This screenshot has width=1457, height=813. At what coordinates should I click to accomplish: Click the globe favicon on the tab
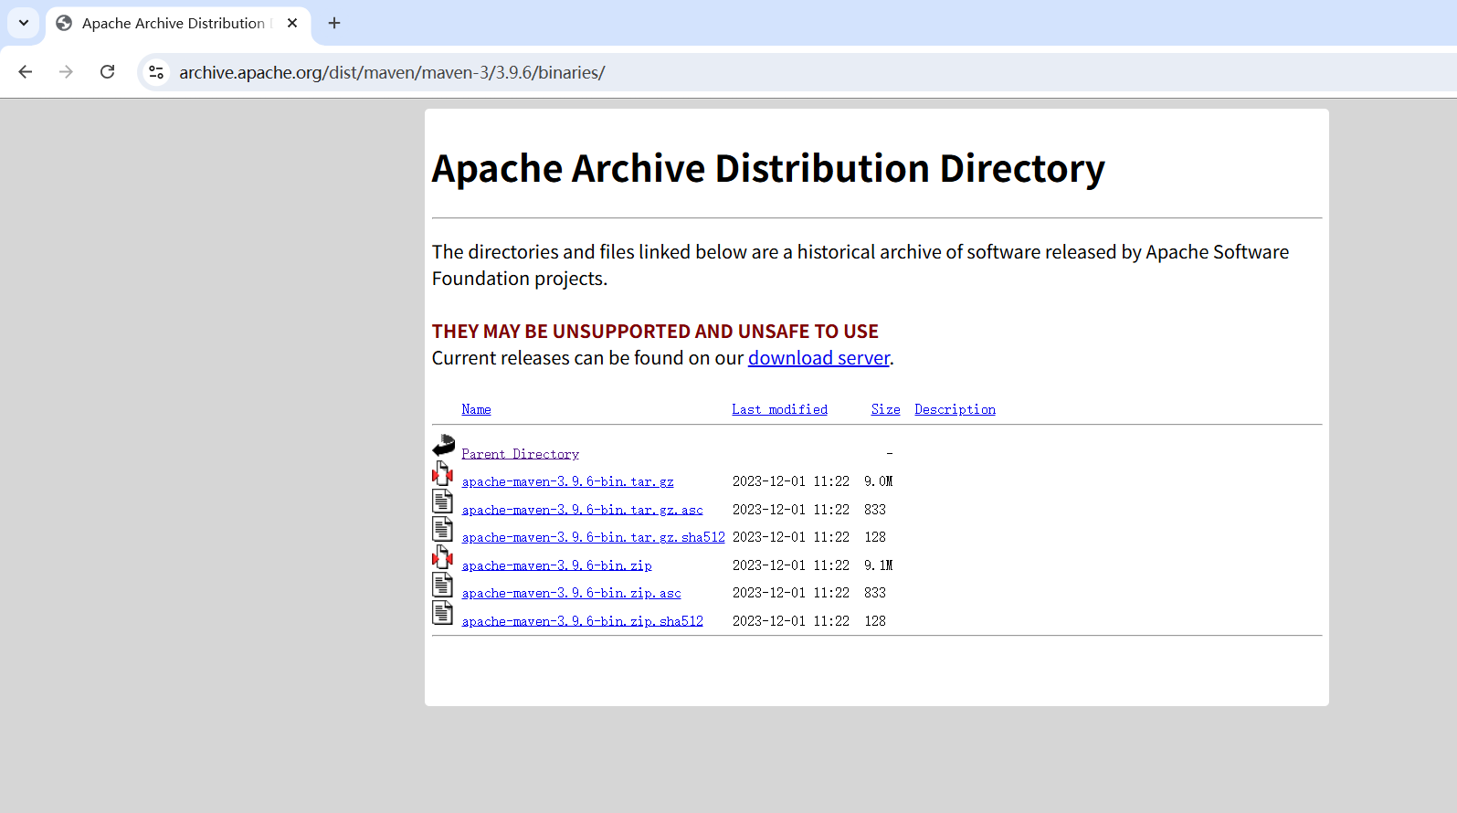(64, 23)
